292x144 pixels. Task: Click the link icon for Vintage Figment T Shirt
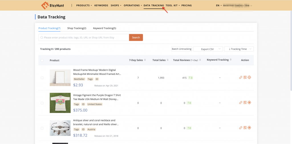[x=241, y=102]
